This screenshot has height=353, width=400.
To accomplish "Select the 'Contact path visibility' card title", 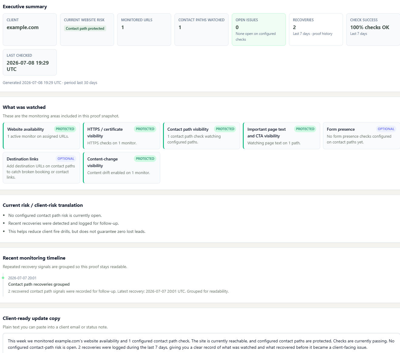I will point(188,129).
